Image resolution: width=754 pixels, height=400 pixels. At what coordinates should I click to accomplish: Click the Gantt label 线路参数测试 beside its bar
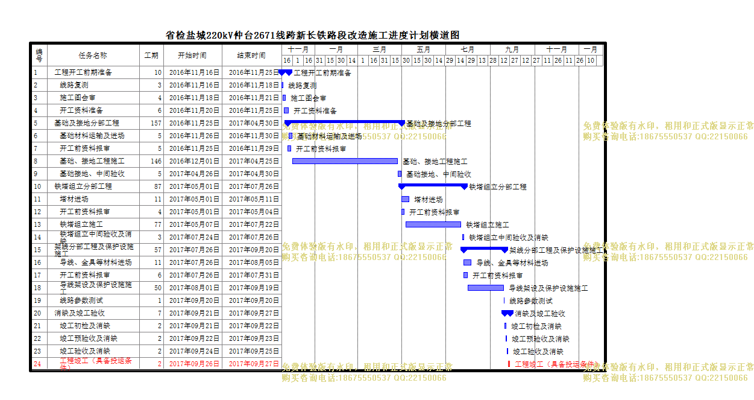[531, 300]
